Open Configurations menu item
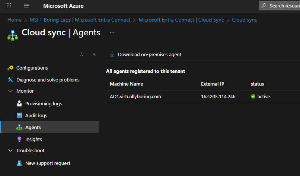Image resolution: width=300 pixels, height=176 pixels. 32,68
